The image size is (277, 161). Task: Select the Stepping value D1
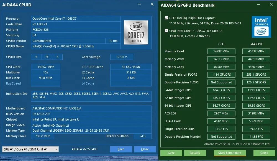tap(76, 35)
